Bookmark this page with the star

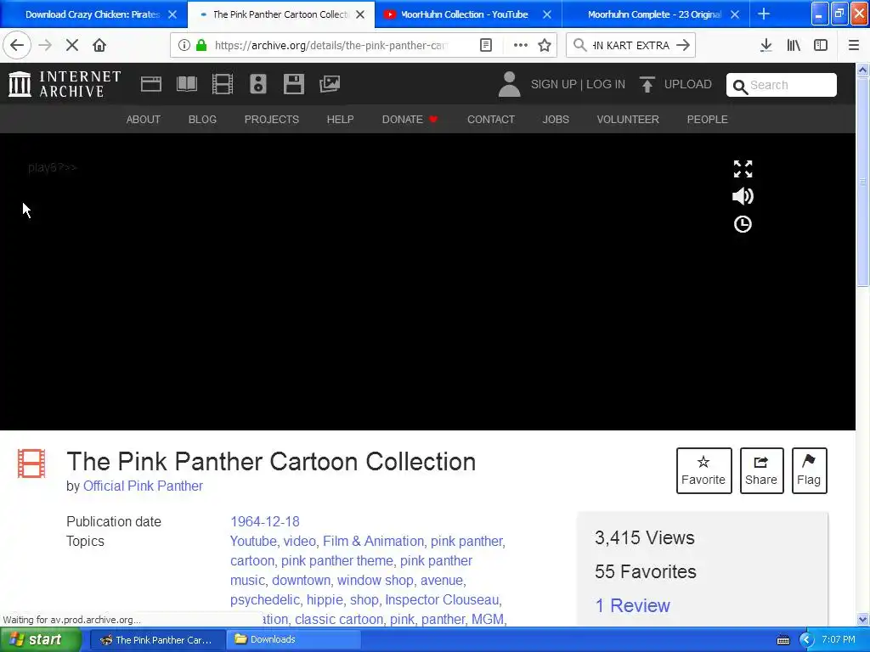pos(545,46)
